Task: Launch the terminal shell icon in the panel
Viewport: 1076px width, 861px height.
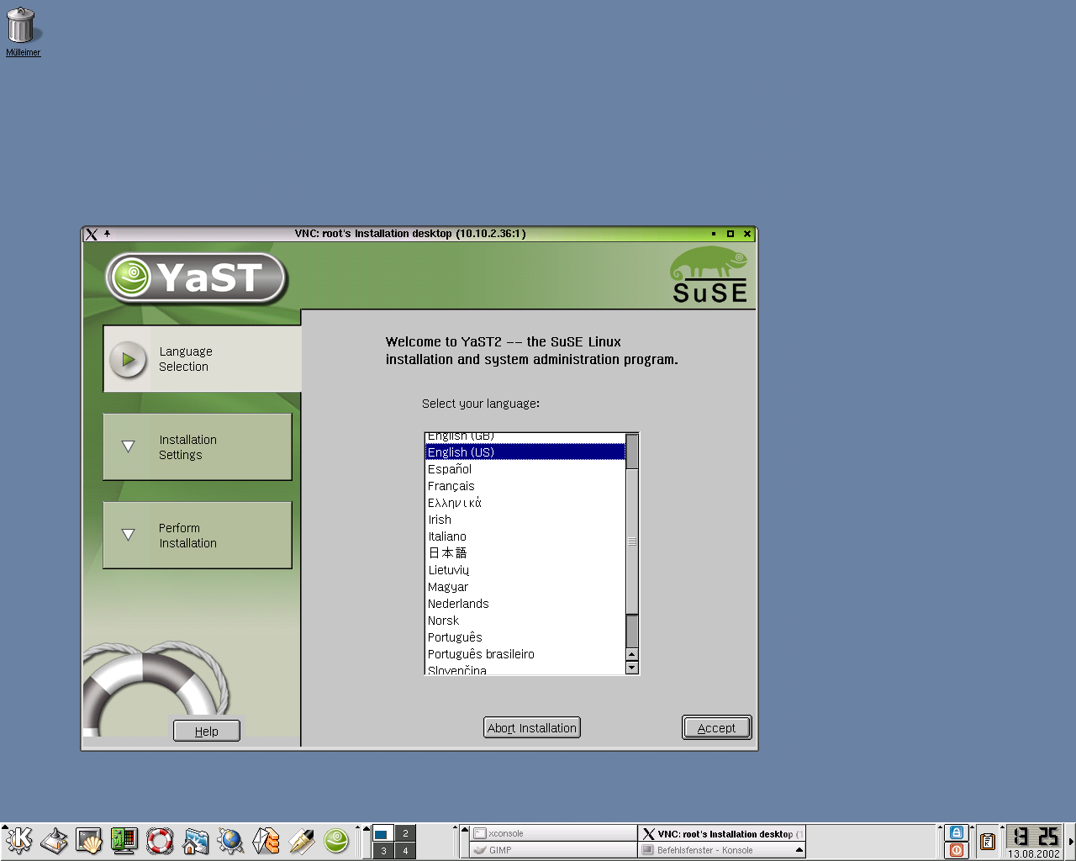Action: coord(89,840)
